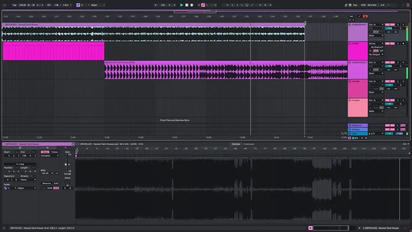
Task: Click the browser toggle icon in the control bar
Action: [x=5, y=5]
